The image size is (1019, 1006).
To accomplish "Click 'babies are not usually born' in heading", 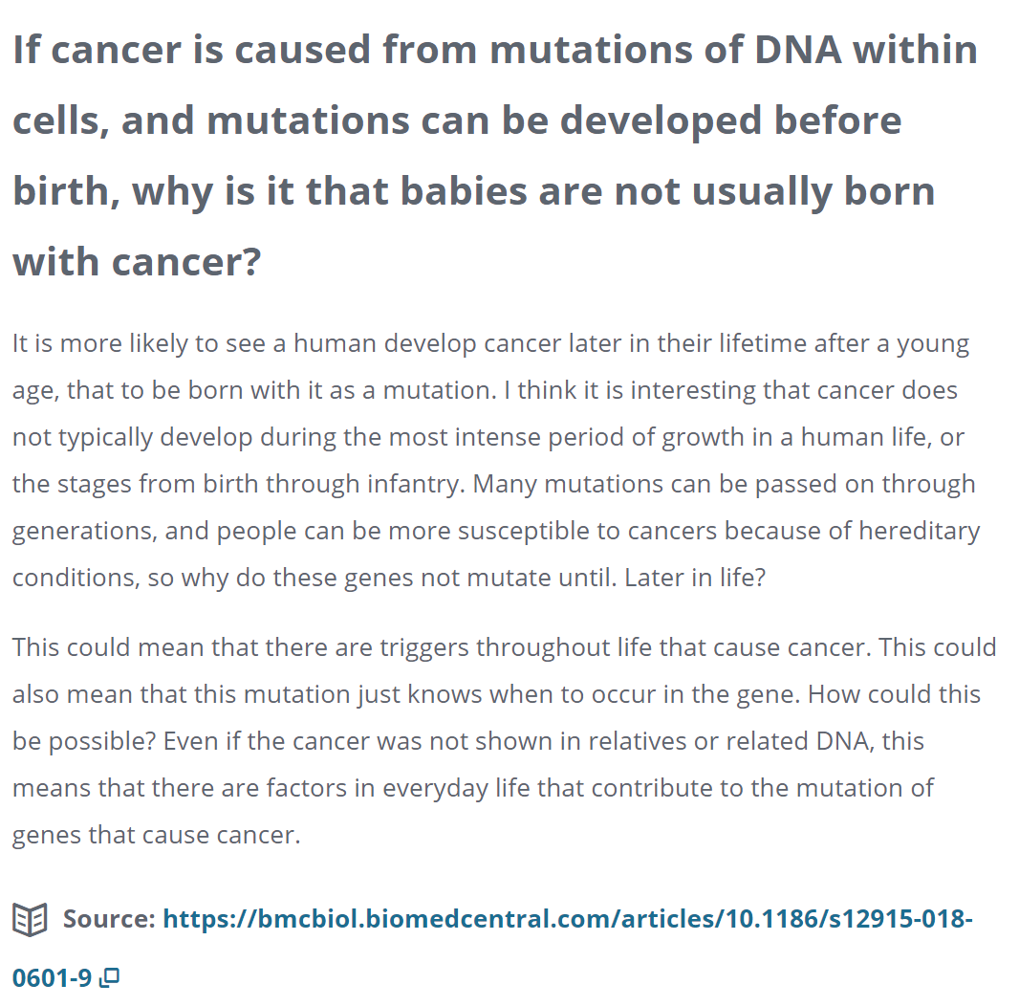I will coord(667,192).
